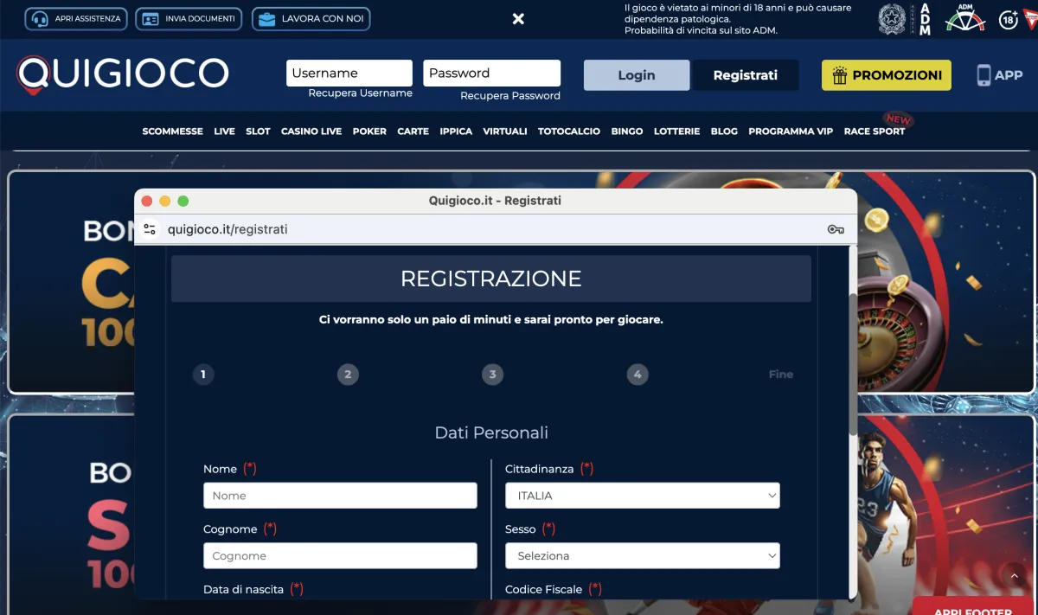Open the Totocalcio menu item
This screenshot has width=1038, height=615.
(569, 131)
